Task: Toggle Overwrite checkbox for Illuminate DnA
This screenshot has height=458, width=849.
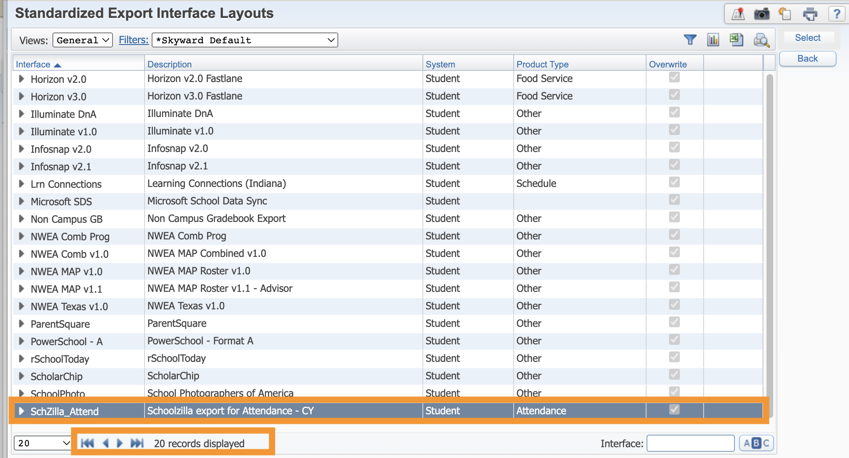Action: (674, 112)
